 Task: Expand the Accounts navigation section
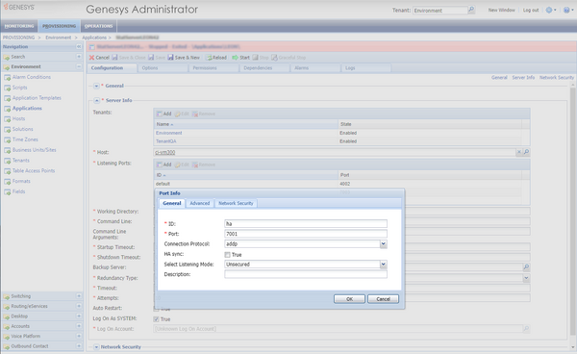tap(79, 326)
